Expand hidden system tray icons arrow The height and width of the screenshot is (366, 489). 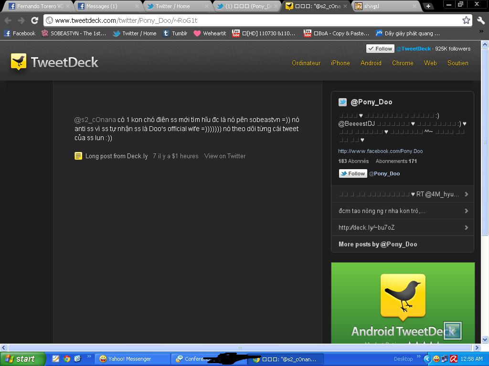click(x=427, y=359)
